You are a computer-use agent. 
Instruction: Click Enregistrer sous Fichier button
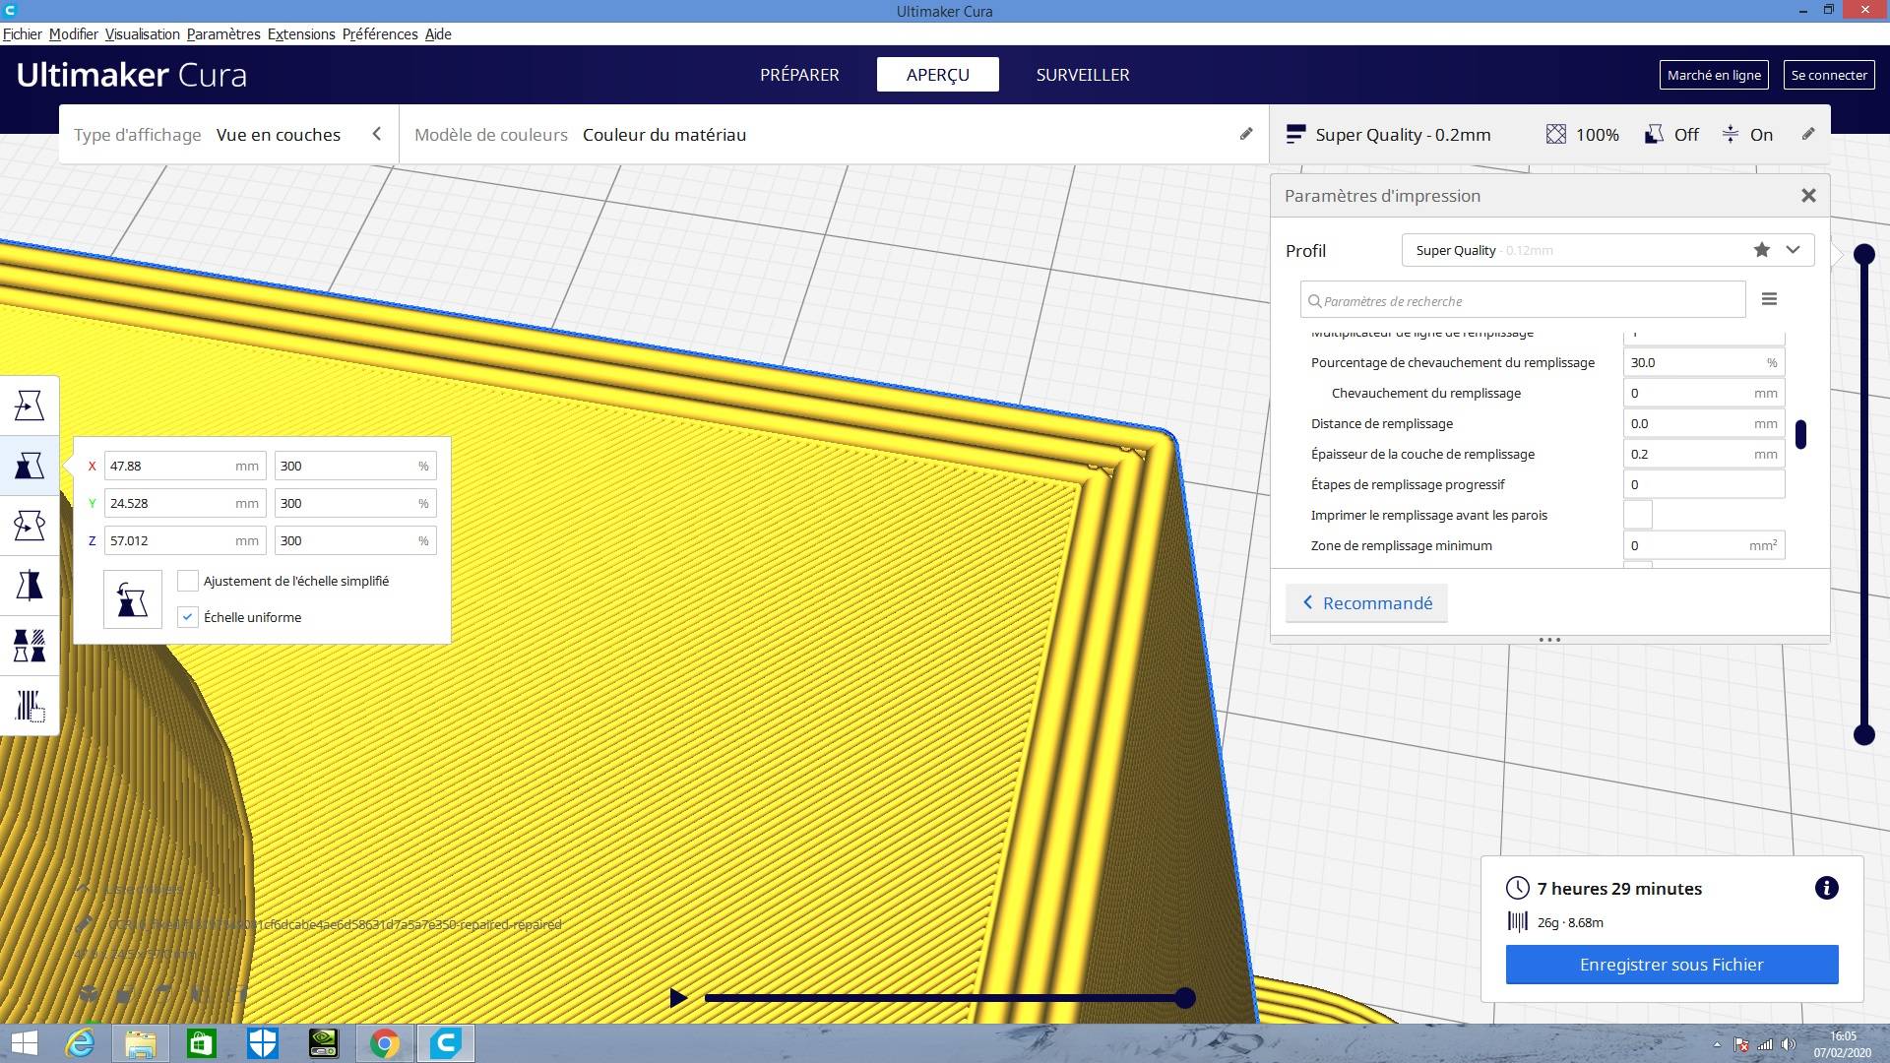[x=1671, y=965]
